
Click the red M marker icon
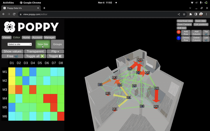click(178, 32)
